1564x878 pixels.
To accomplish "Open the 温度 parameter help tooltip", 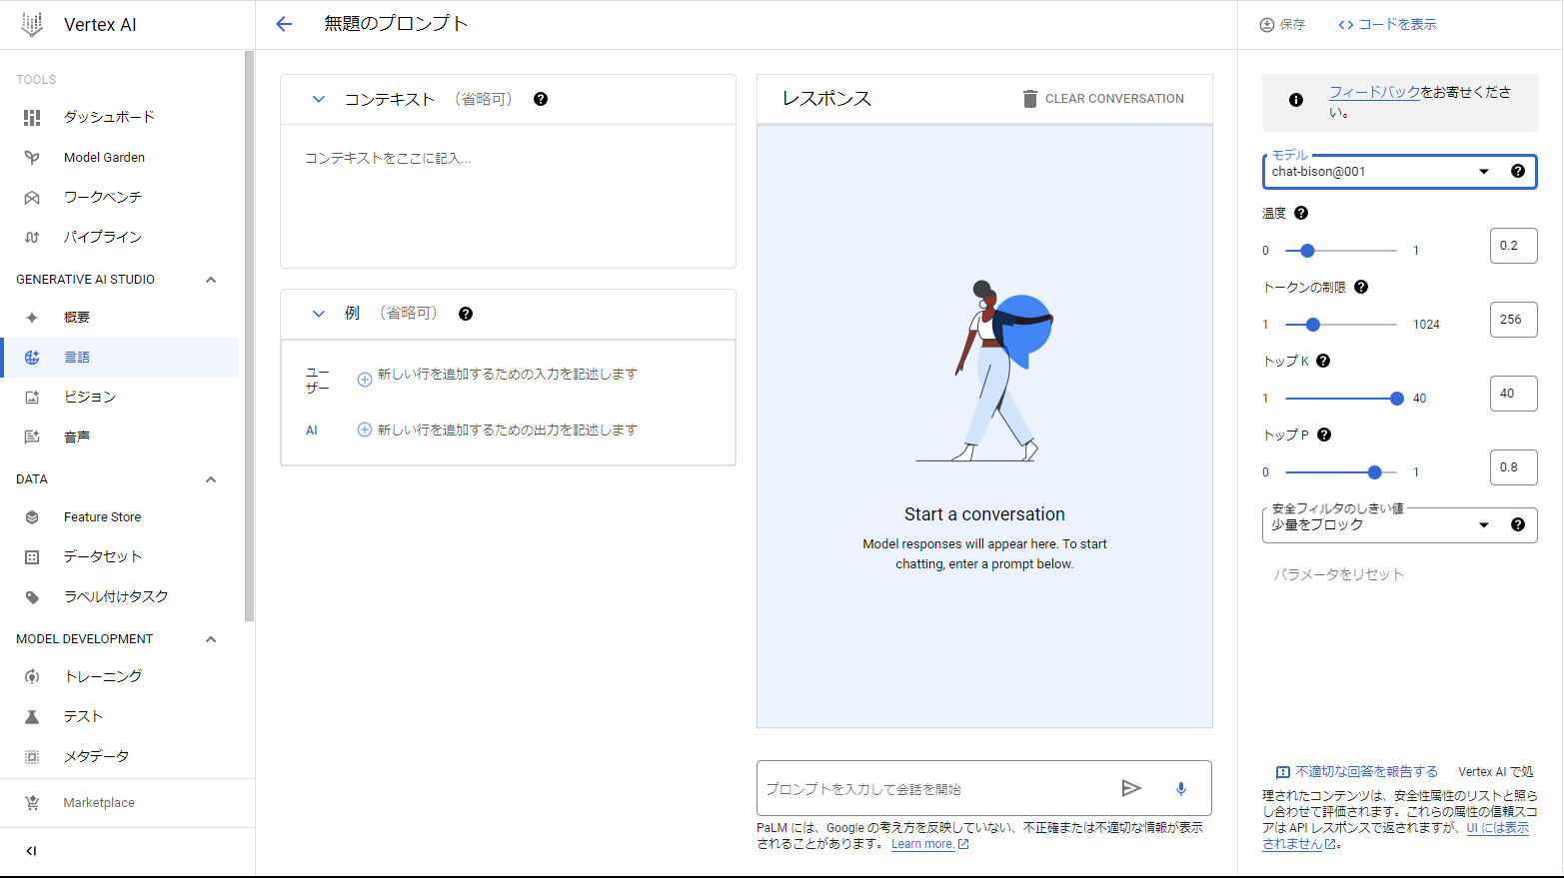I will pos(1300,213).
